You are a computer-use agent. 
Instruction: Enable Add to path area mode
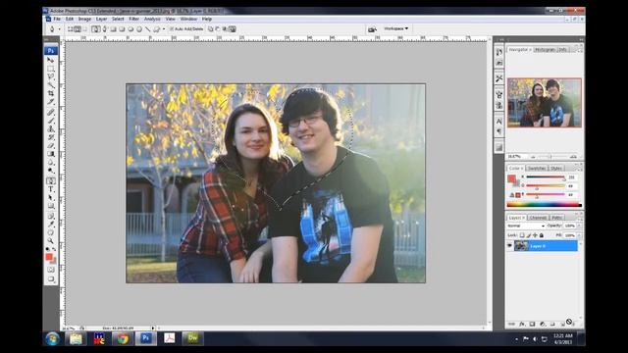[x=210, y=29]
